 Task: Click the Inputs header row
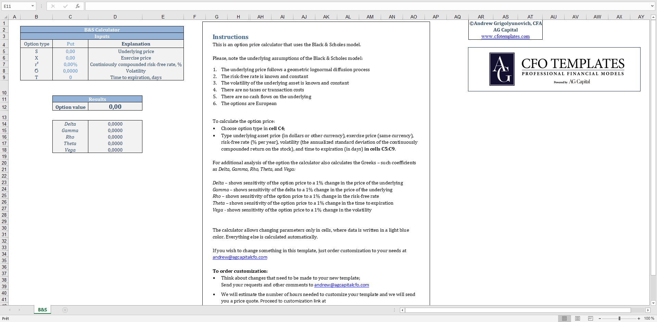pyautogui.click(x=102, y=36)
